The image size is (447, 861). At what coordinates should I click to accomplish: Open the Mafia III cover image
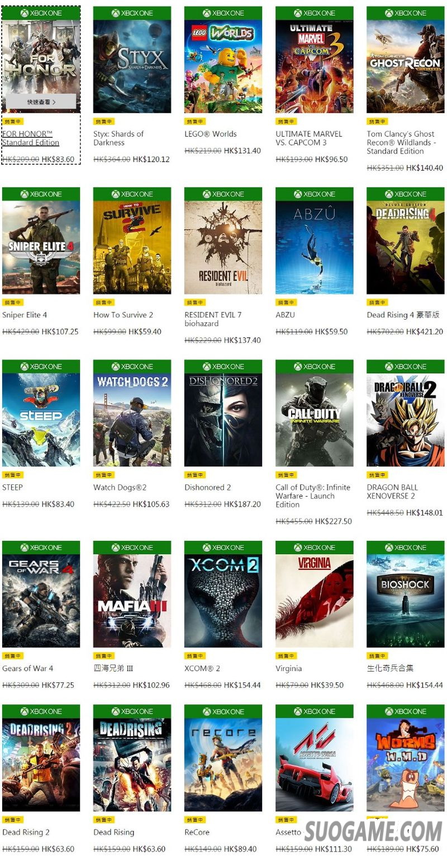pos(132,601)
